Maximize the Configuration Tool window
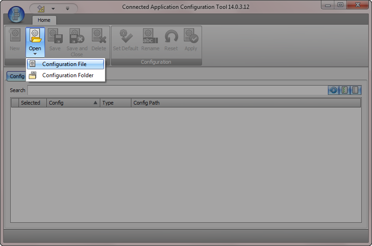This screenshot has width=372, height=246. point(340,5)
